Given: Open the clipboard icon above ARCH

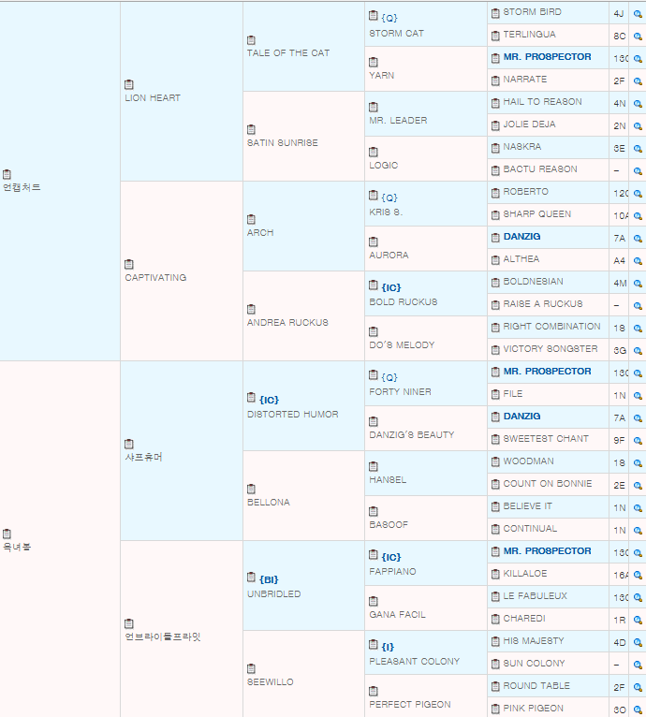Looking at the screenshot, I should click(x=251, y=219).
